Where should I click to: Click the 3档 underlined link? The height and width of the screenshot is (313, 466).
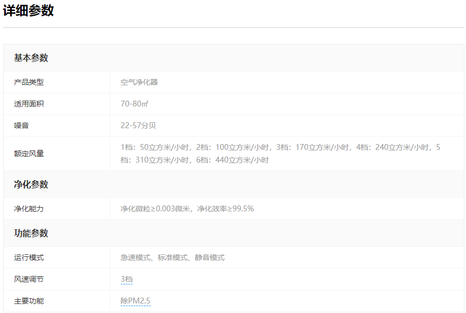tap(126, 279)
